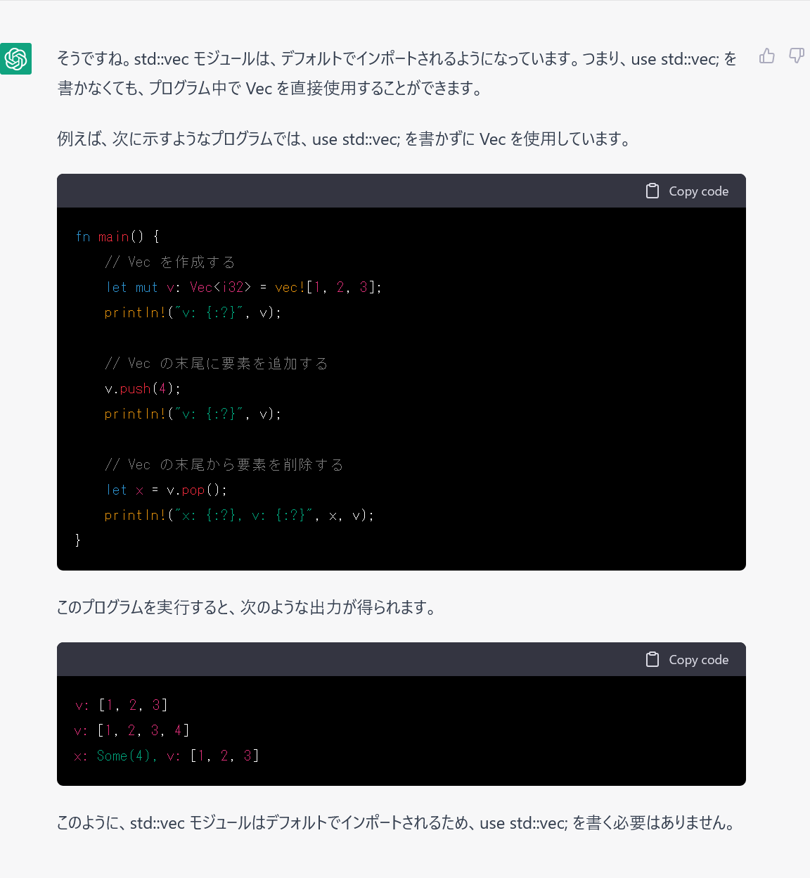Click comment '// Vec を作成する'
The width and height of the screenshot is (810, 878).
(169, 262)
